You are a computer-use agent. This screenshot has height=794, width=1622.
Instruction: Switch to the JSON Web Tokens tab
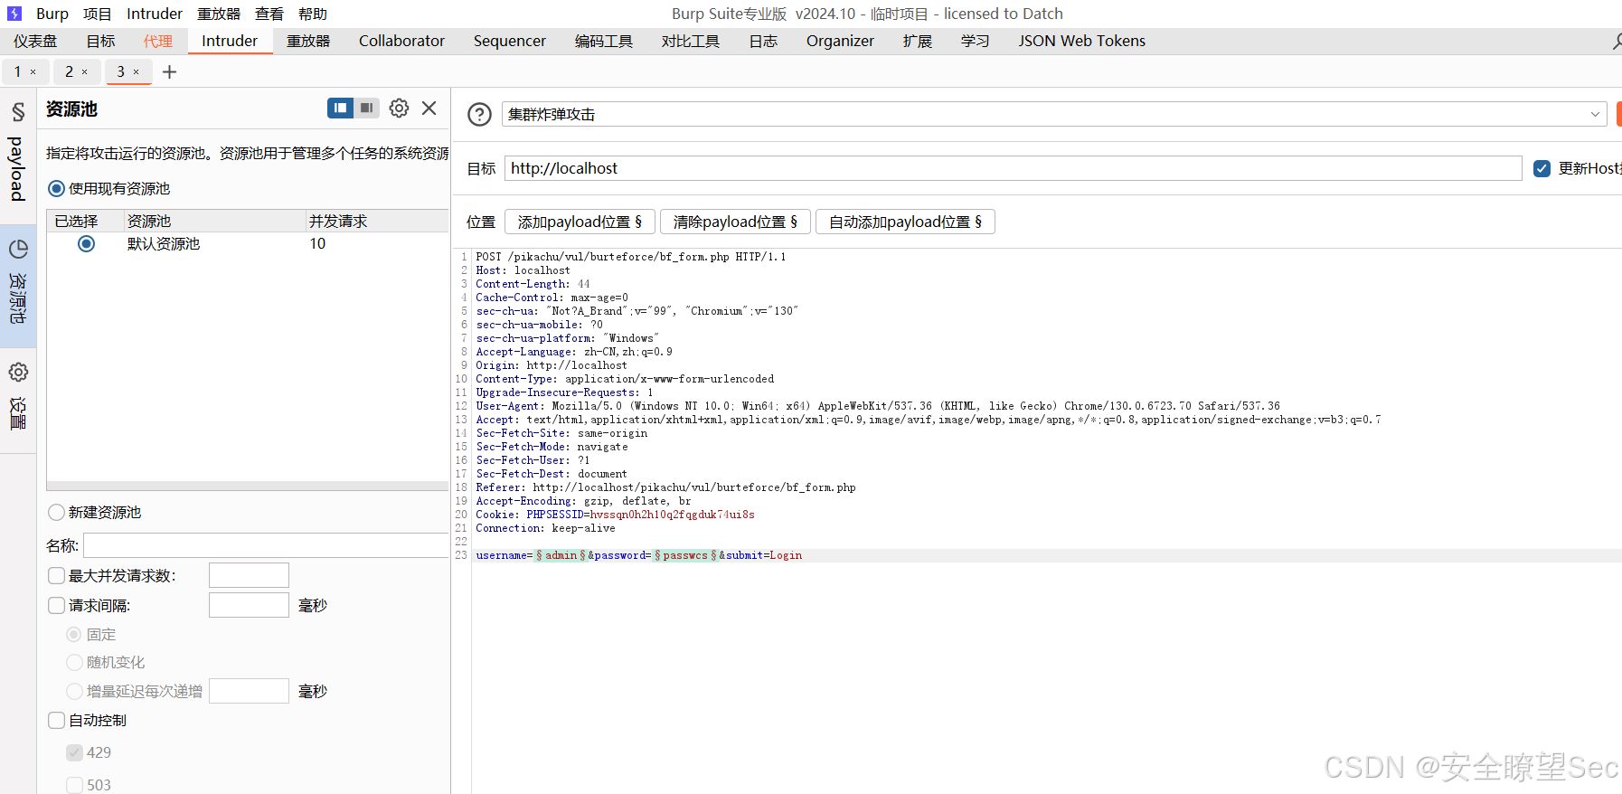pos(1082,42)
